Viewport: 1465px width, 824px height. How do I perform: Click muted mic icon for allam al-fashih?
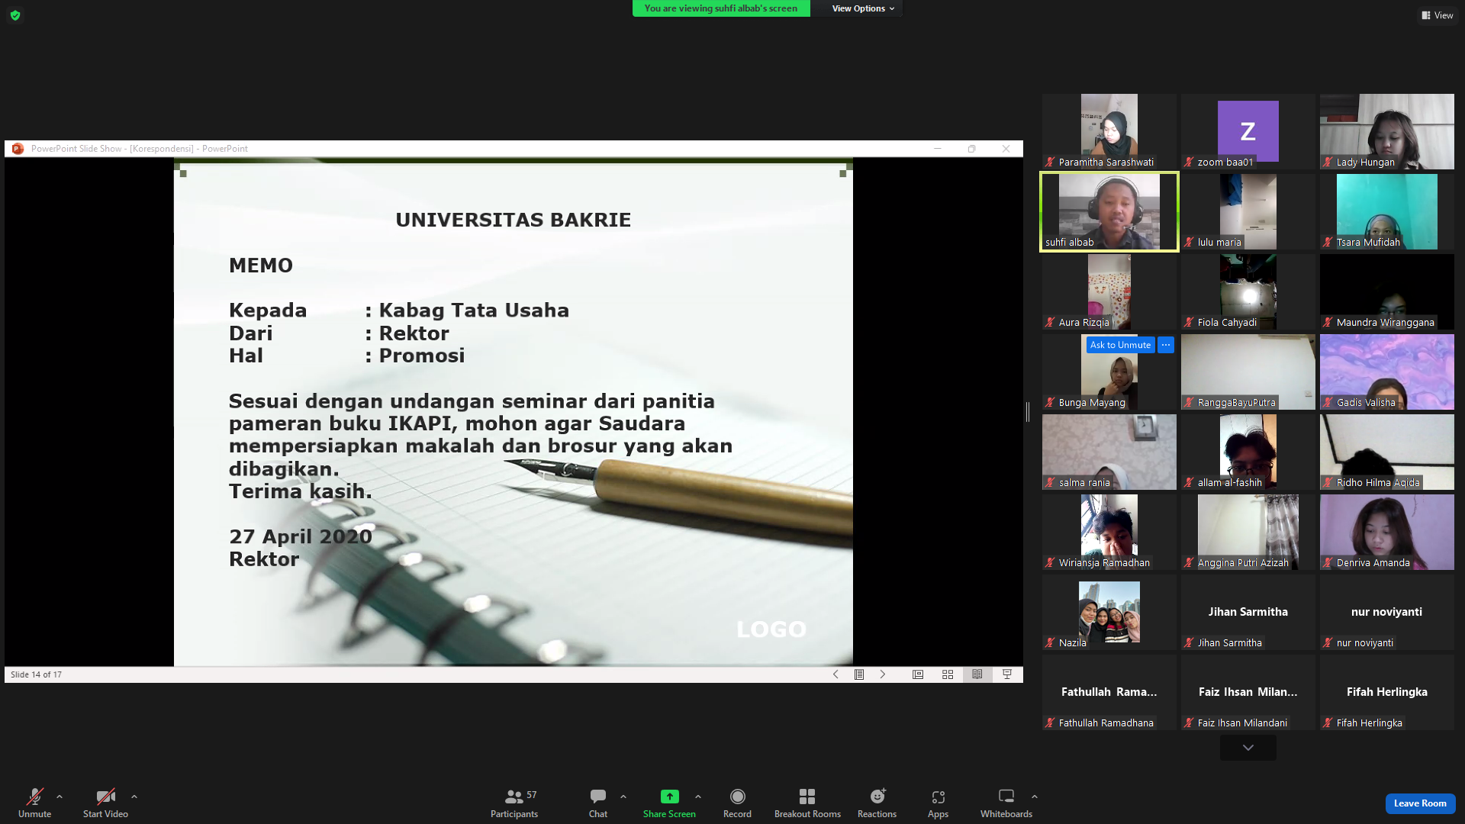click(x=1190, y=482)
